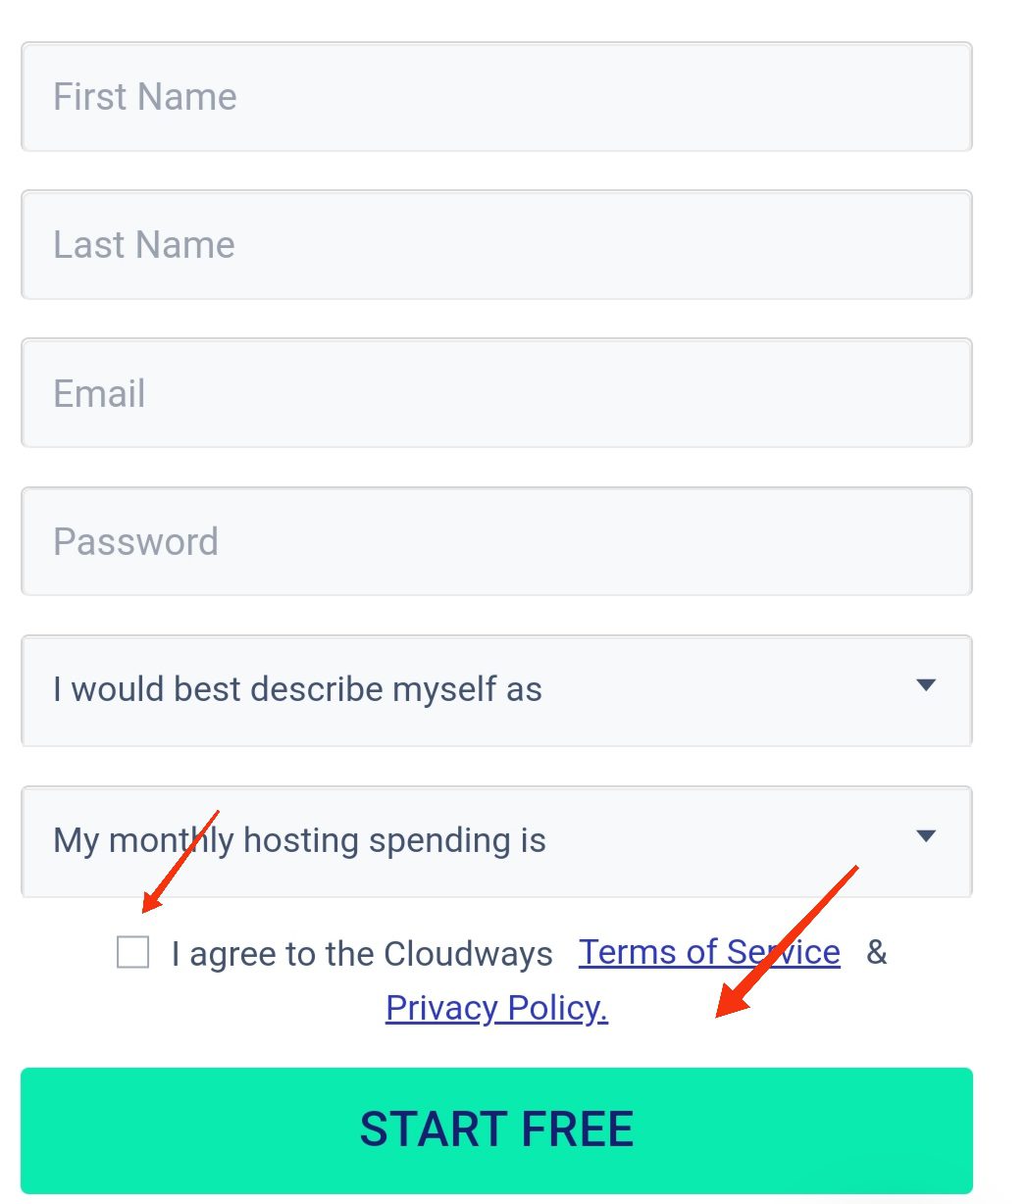The height and width of the screenshot is (1204, 1026).
Task: Click the 'I would best describe myself as' text
Action: click(x=297, y=689)
